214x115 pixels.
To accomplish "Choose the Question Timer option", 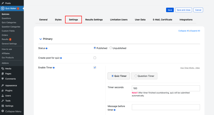I will [x=144, y=76].
